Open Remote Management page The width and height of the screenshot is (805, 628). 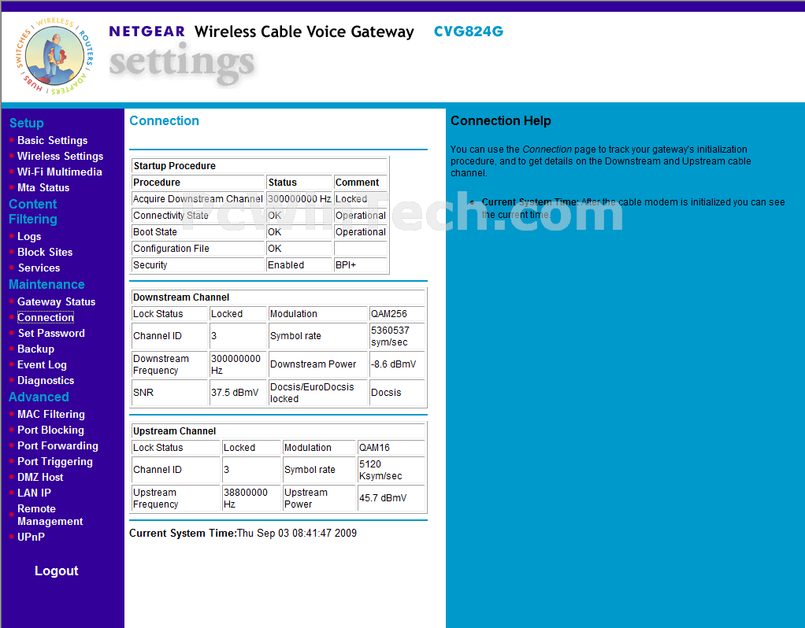[50, 515]
